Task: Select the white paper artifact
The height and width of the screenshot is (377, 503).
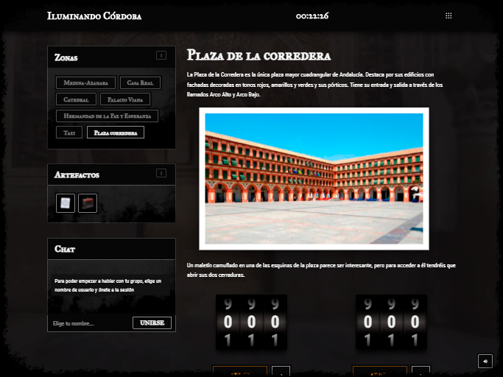Action: [66, 202]
